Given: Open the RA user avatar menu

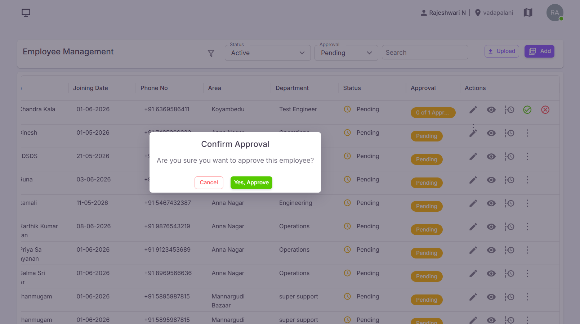Looking at the screenshot, I should [555, 13].
